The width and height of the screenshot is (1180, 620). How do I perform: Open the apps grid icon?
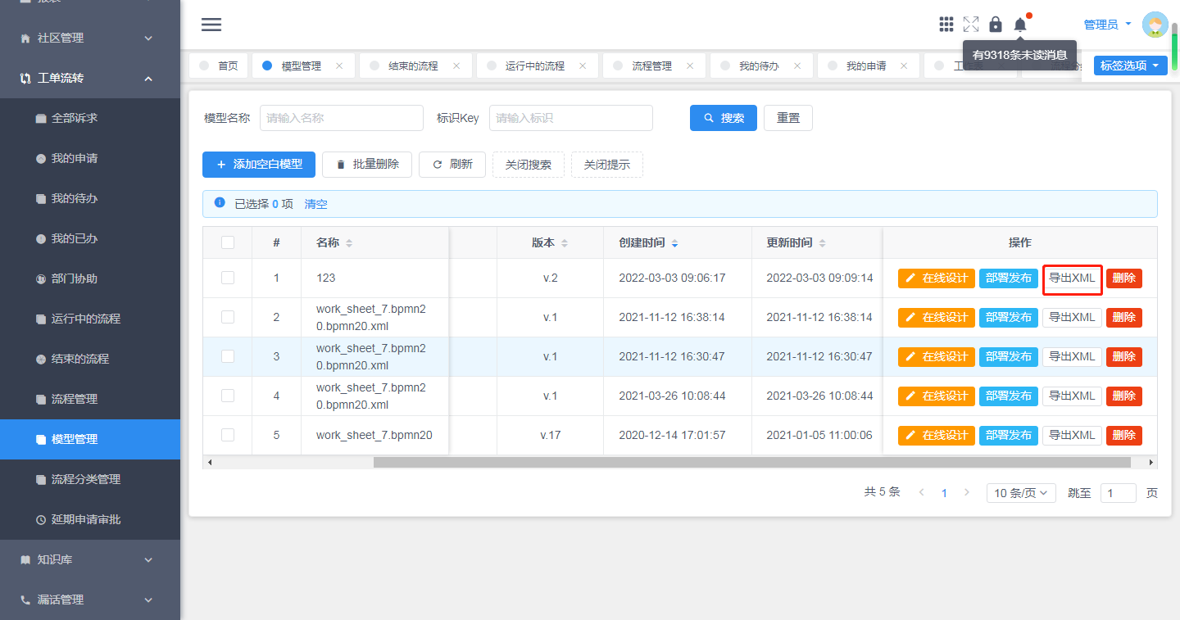click(x=946, y=25)
